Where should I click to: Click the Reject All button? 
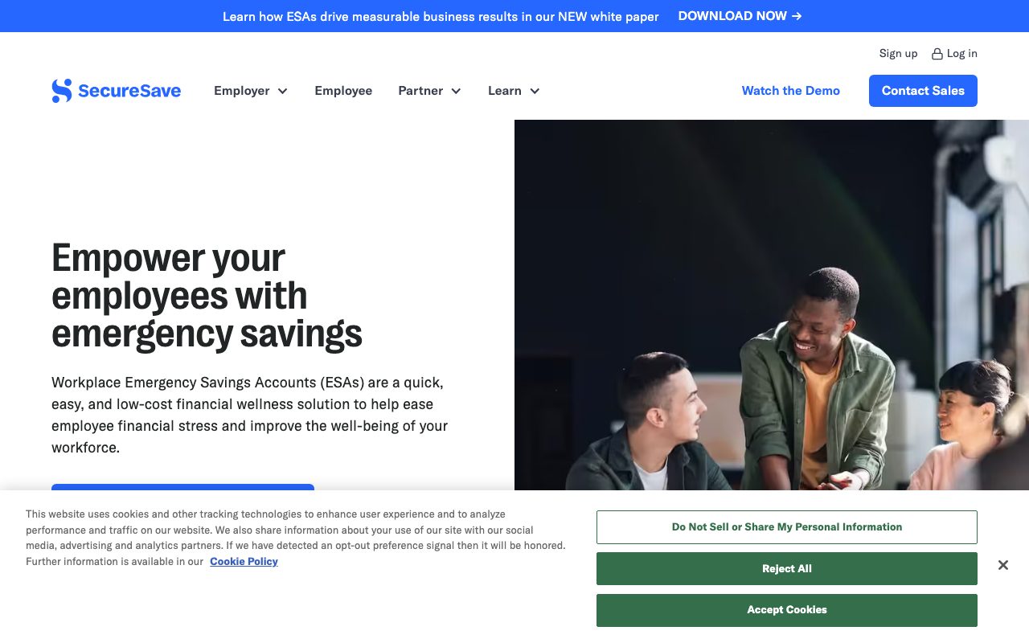pyautogui.click(x=787, y=568)
